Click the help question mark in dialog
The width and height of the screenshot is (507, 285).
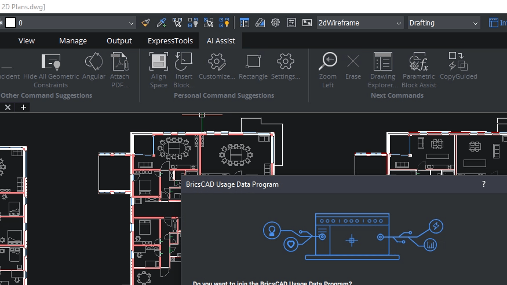(x=484, y=184)
